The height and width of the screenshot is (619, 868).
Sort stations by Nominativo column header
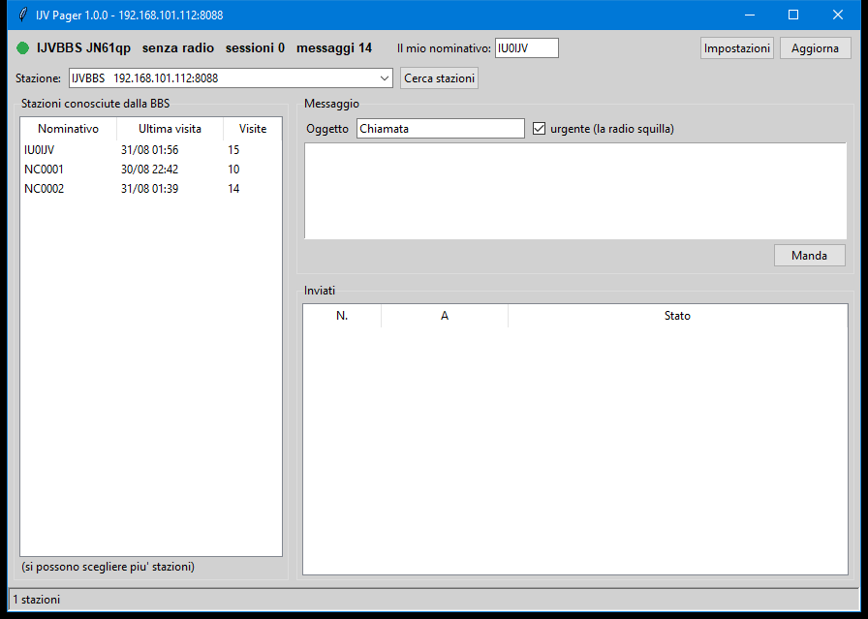pos(68,129)
